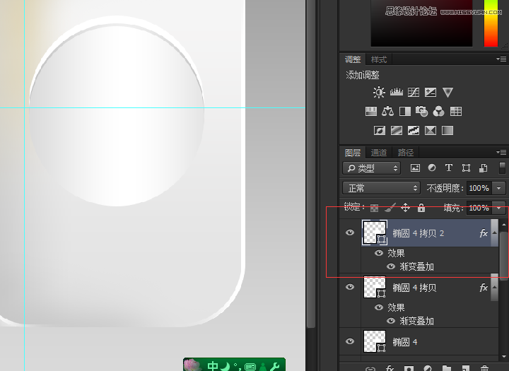Add a Channel Mixer adjustment (three circles icon)
509x371 pixels.
pos(439,112)
